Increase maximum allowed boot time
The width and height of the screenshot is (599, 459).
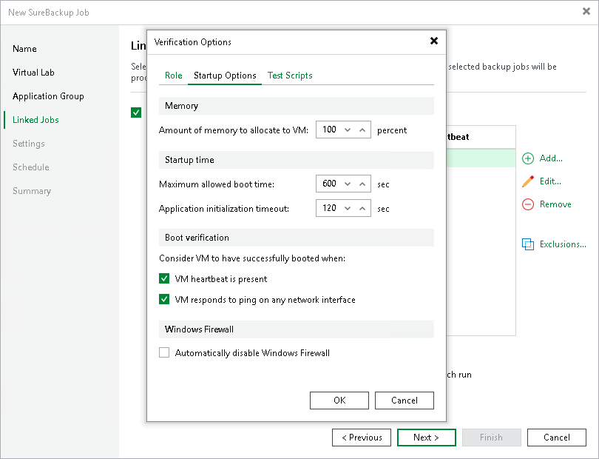coord(362,184)
